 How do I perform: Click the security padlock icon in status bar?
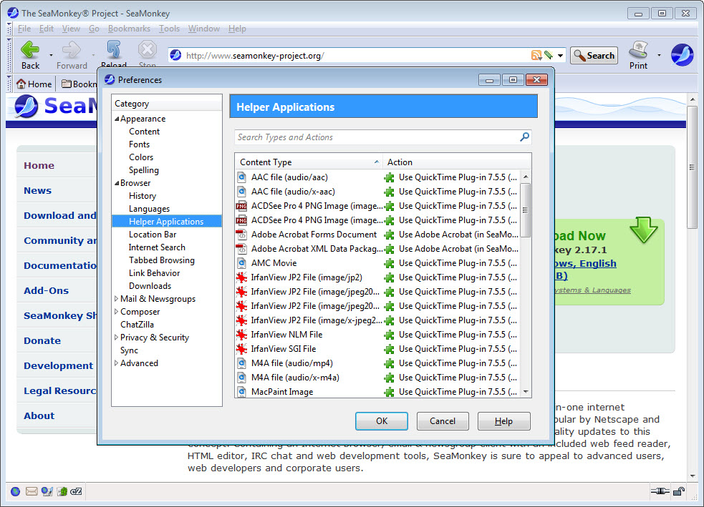[x=679, y=491]
